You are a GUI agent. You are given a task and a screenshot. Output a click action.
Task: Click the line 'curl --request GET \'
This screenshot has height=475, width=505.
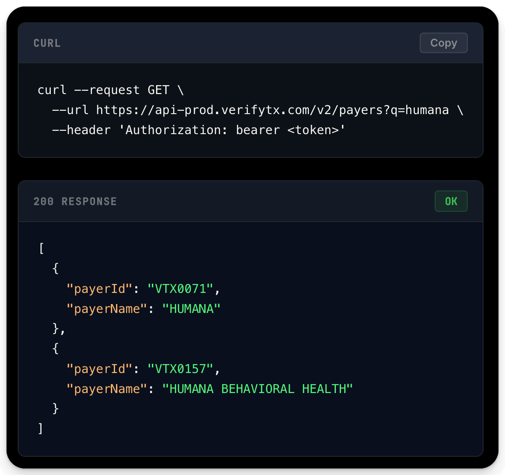pos(111,90)
